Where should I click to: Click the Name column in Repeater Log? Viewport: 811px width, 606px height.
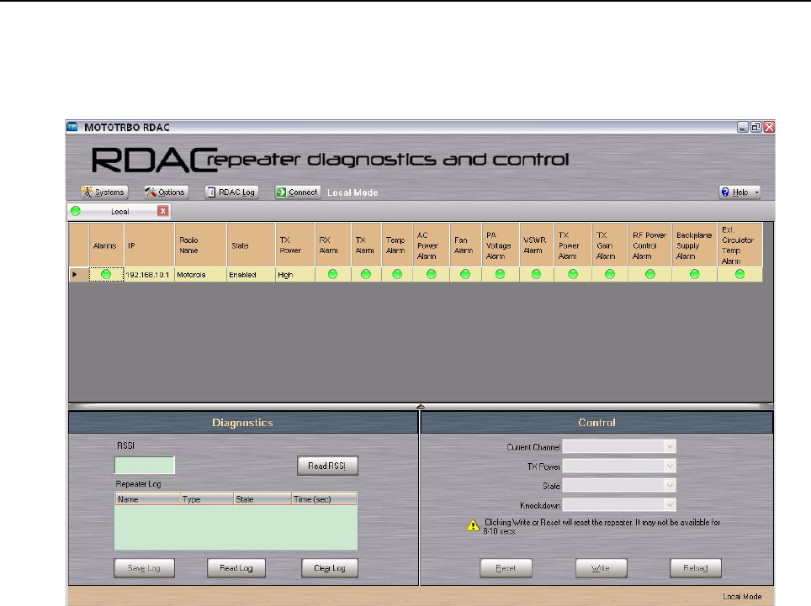[x=147, y=499]
